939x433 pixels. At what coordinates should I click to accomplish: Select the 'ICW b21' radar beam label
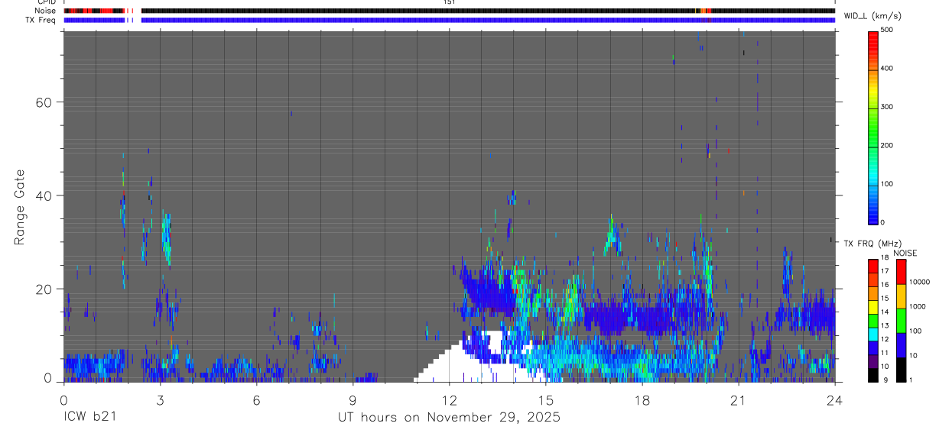tap(89, 418)
